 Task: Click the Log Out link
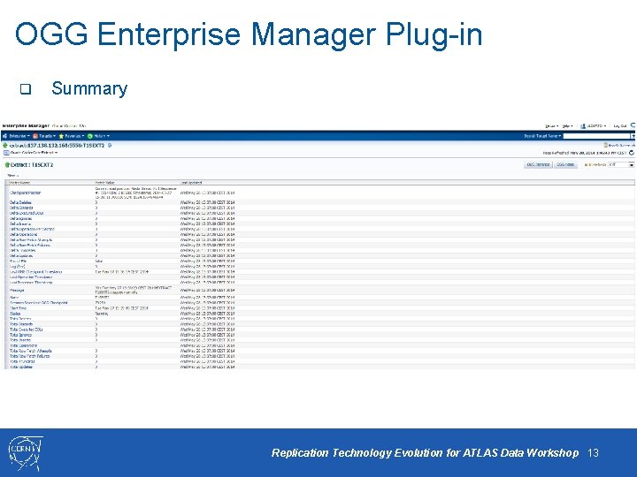[x=620, y=126]
